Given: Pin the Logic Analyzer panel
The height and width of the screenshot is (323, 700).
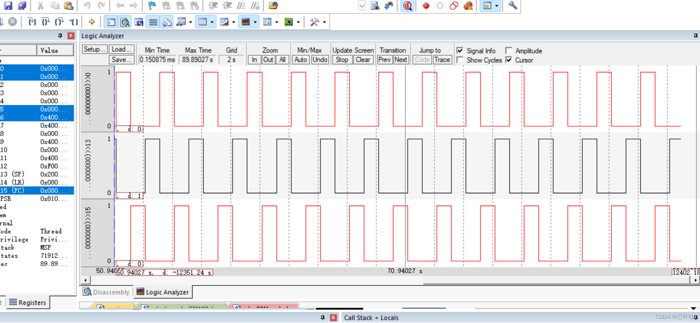Looking at the screenshot, I should (x=695, y=36).
